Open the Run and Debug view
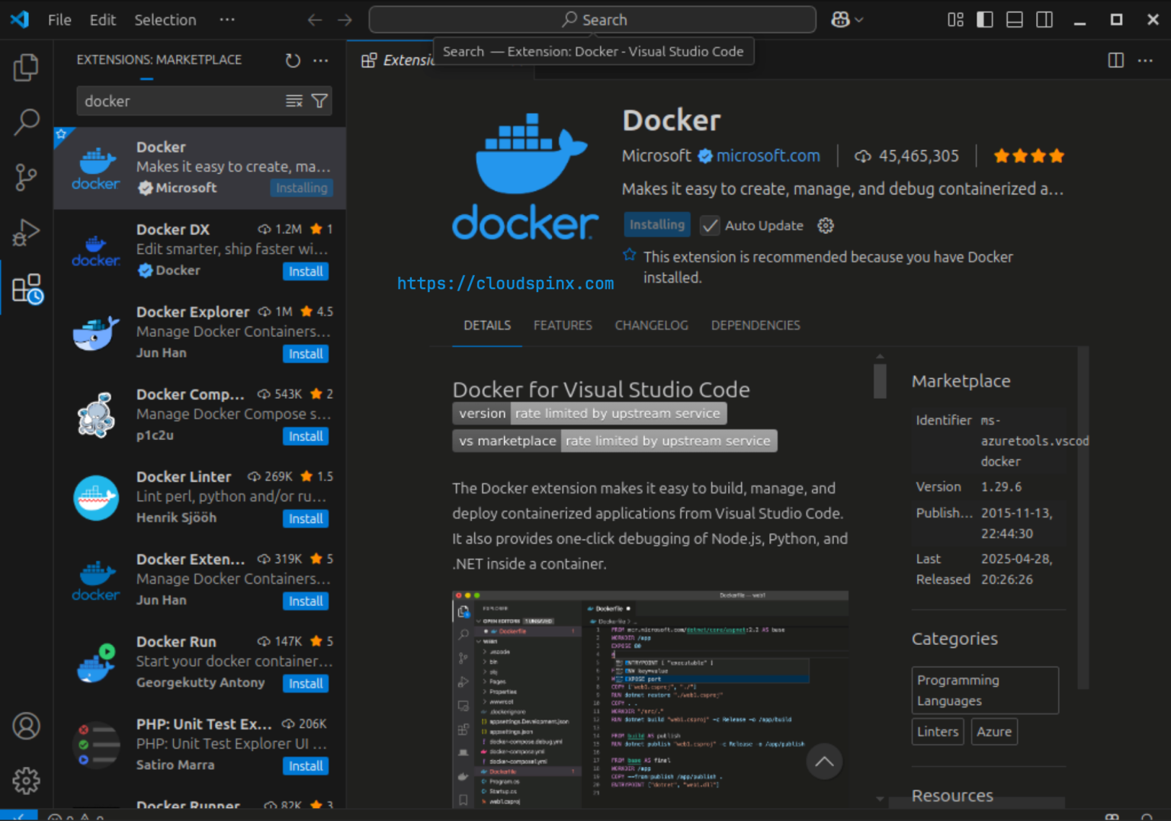1171x821 pixels. [x=26, y=232]
